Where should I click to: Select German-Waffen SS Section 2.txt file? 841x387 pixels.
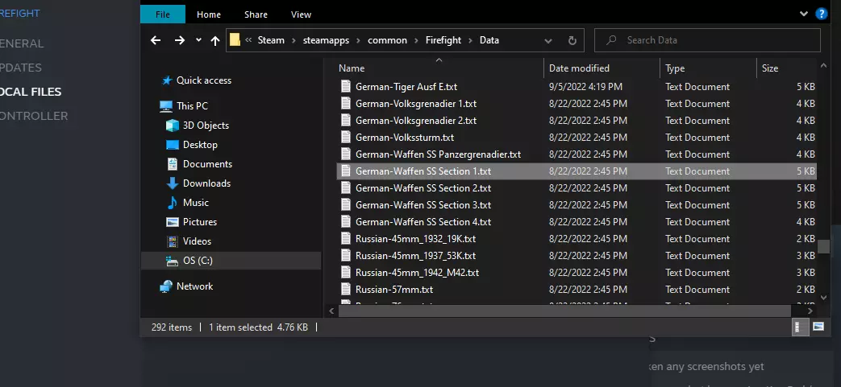pyautogui.click(x=423, y=188)
